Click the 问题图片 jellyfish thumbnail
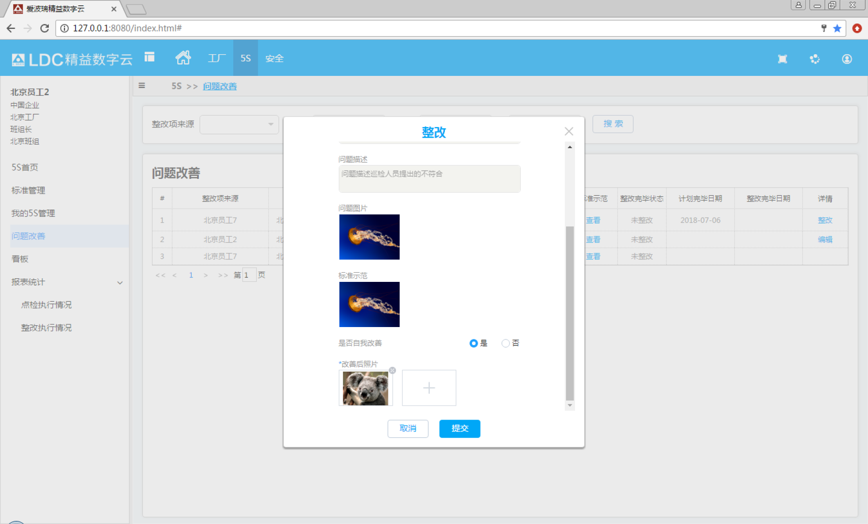The width and height of the screenshot is (868, 524). 369,237
